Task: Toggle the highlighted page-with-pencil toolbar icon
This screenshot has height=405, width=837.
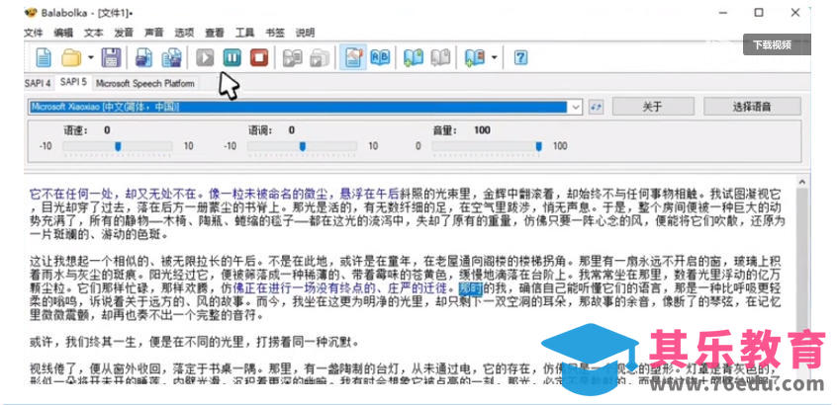Action: coord(353,57)
